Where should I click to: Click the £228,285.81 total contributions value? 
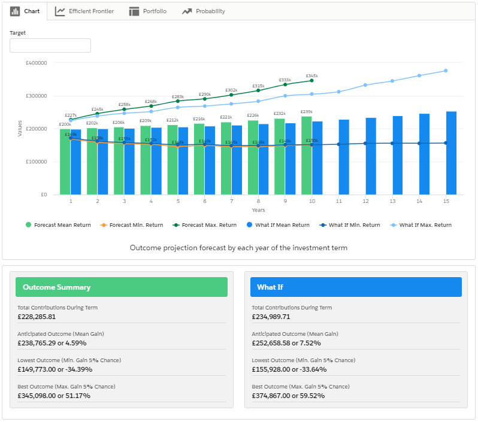[x=37, y=317]
